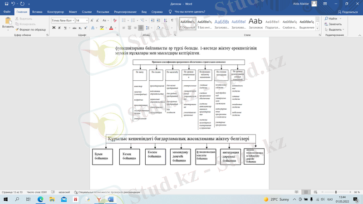Increase font size with the larger A
This screenshot has height=204, width=363.
point(92,20)
